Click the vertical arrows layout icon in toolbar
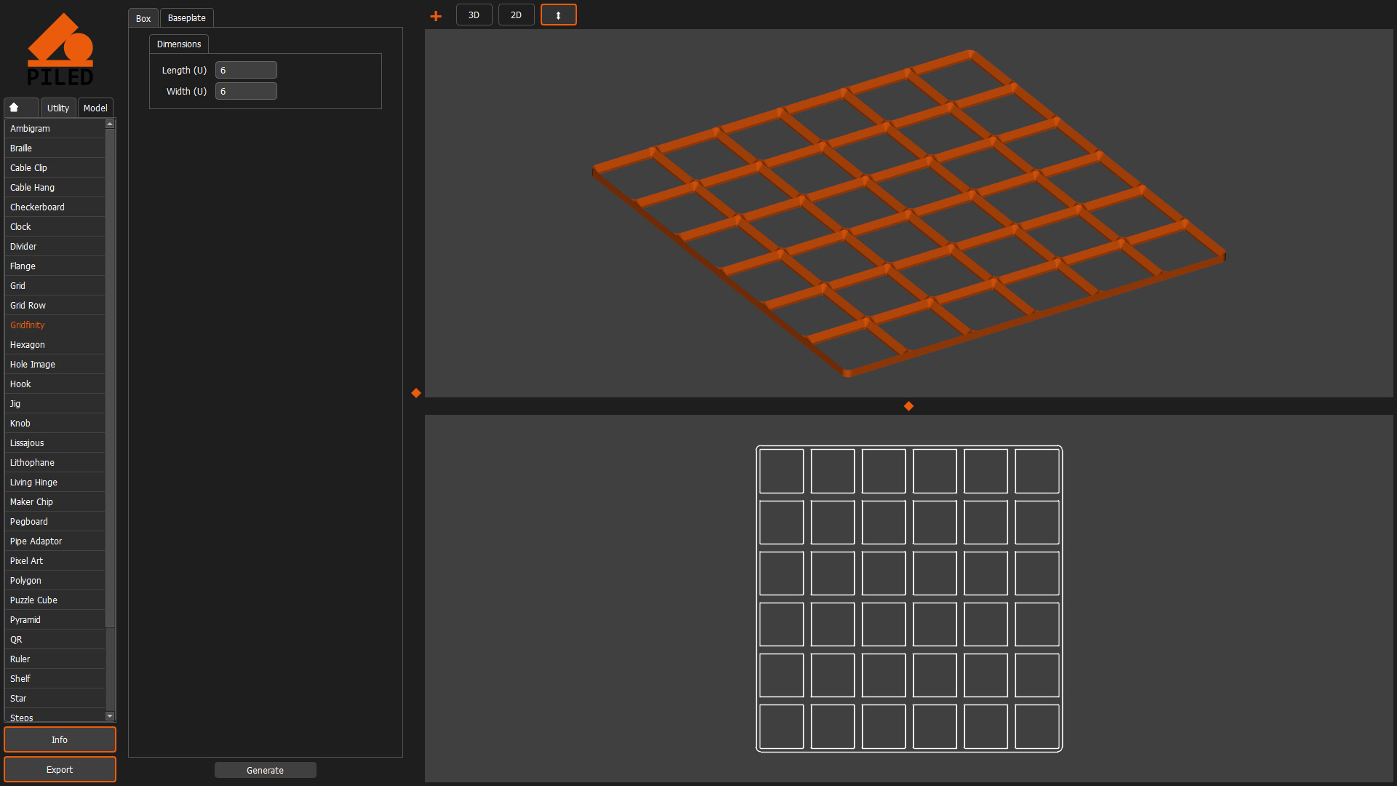The width and height of the screenshot is (1397, 786). point(559,15)
